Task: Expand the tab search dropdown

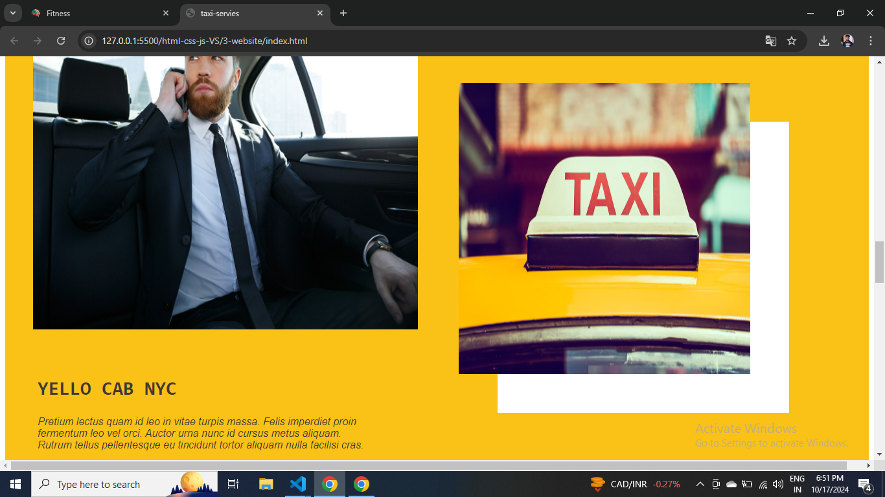Action: 12,13
